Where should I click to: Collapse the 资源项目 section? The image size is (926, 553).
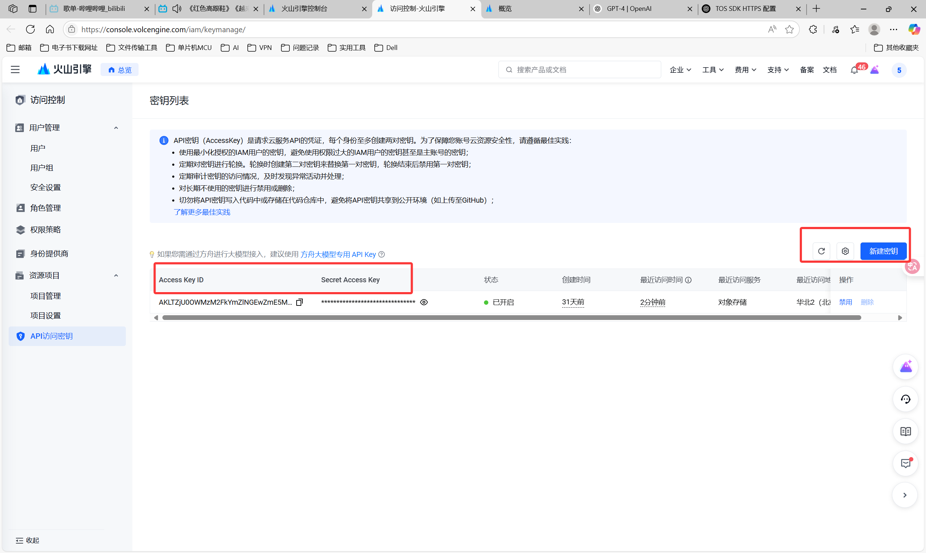point(116,275)
